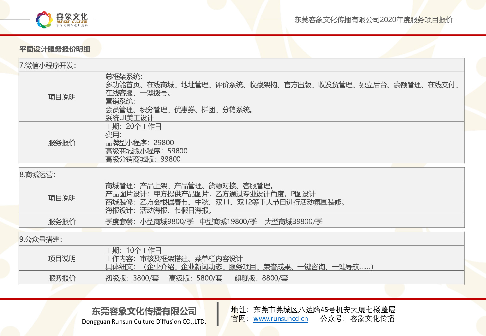Select 项目说明 cell in the 商城运营 section
Image resolution: width=486 pixels, height=336 pixels.
point(62,198)
